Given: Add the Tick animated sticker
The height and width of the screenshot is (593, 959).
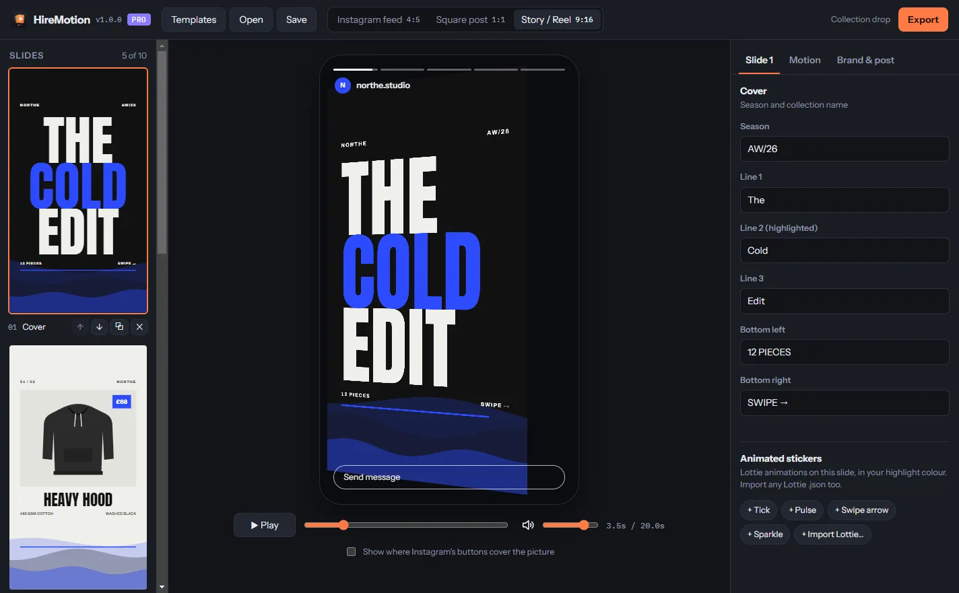Looking at the screenshot, I should point(758,510).
